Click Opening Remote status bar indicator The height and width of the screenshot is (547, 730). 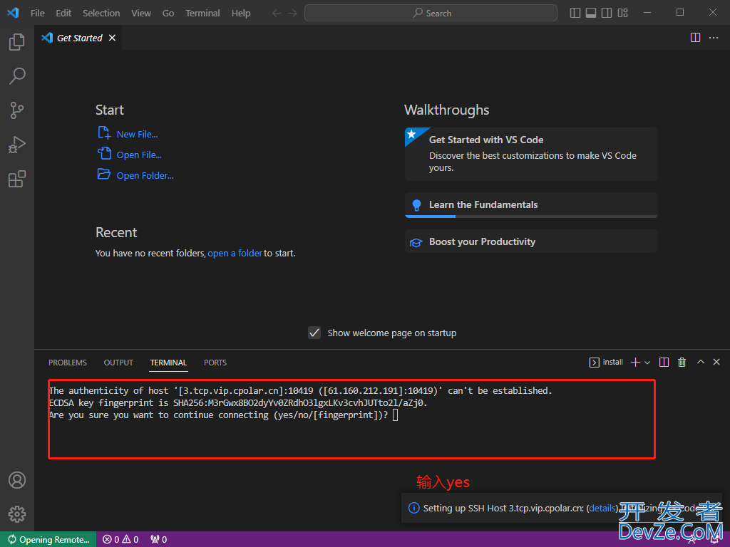point(48,539)
